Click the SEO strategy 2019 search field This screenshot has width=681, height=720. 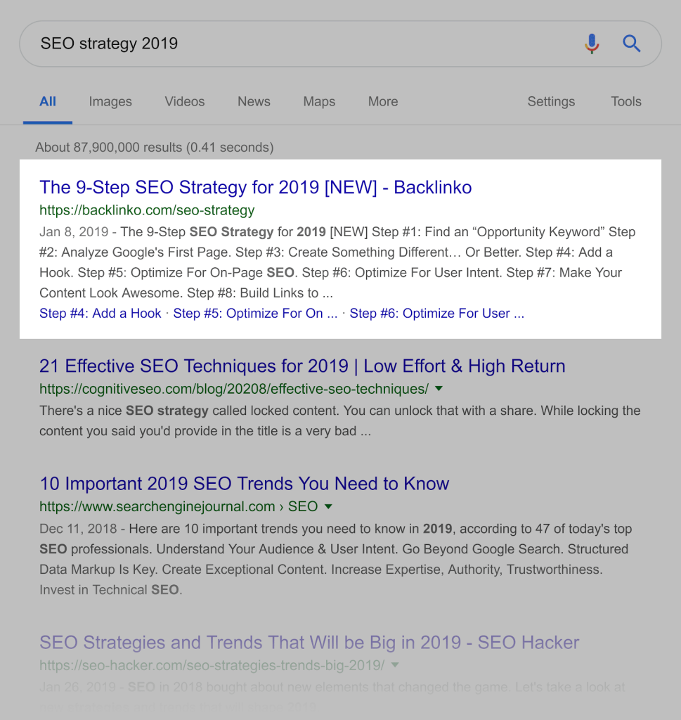click(x=281, y=44)
